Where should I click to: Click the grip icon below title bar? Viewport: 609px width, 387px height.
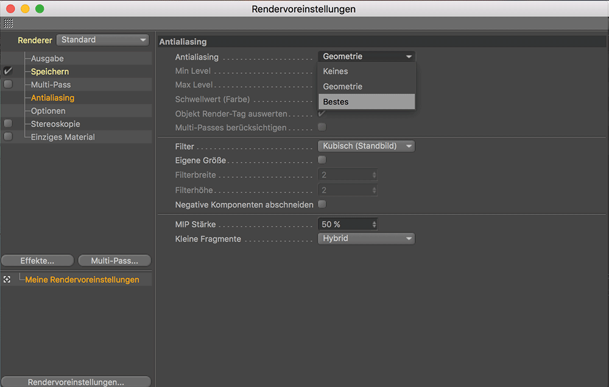click(x=8, y=23)
